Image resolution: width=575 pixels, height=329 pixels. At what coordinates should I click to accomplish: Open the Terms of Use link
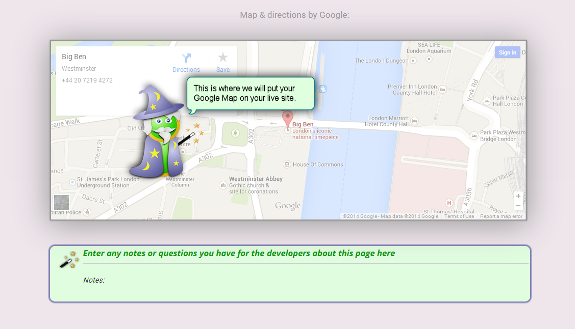[459, 216]
